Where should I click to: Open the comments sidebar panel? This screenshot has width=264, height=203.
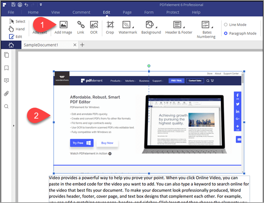click(6, 80)
